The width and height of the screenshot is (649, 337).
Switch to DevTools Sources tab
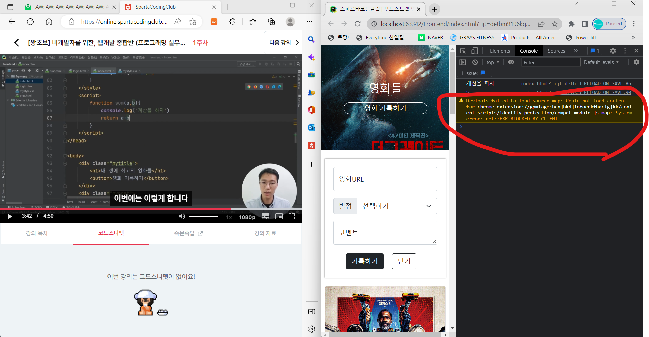(556, 51)
